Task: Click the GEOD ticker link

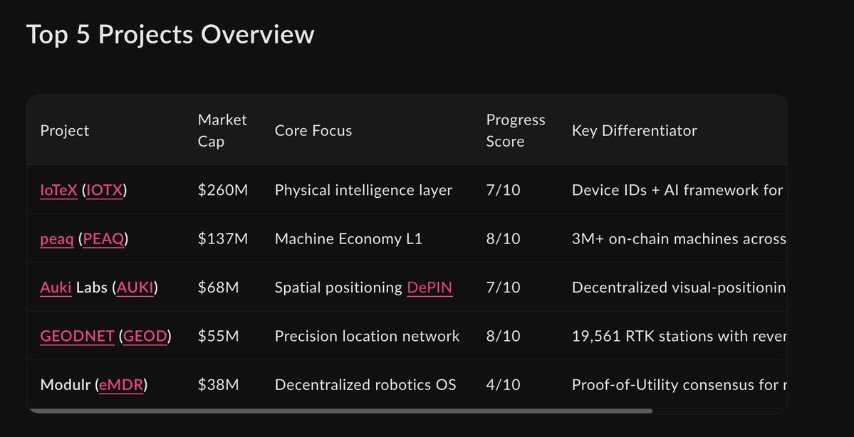Action: (x=145, y=336)
